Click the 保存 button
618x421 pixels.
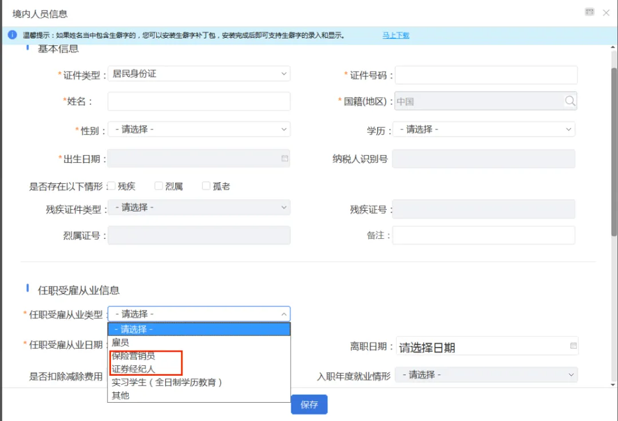pyautogui.click(x=309, y=404)
